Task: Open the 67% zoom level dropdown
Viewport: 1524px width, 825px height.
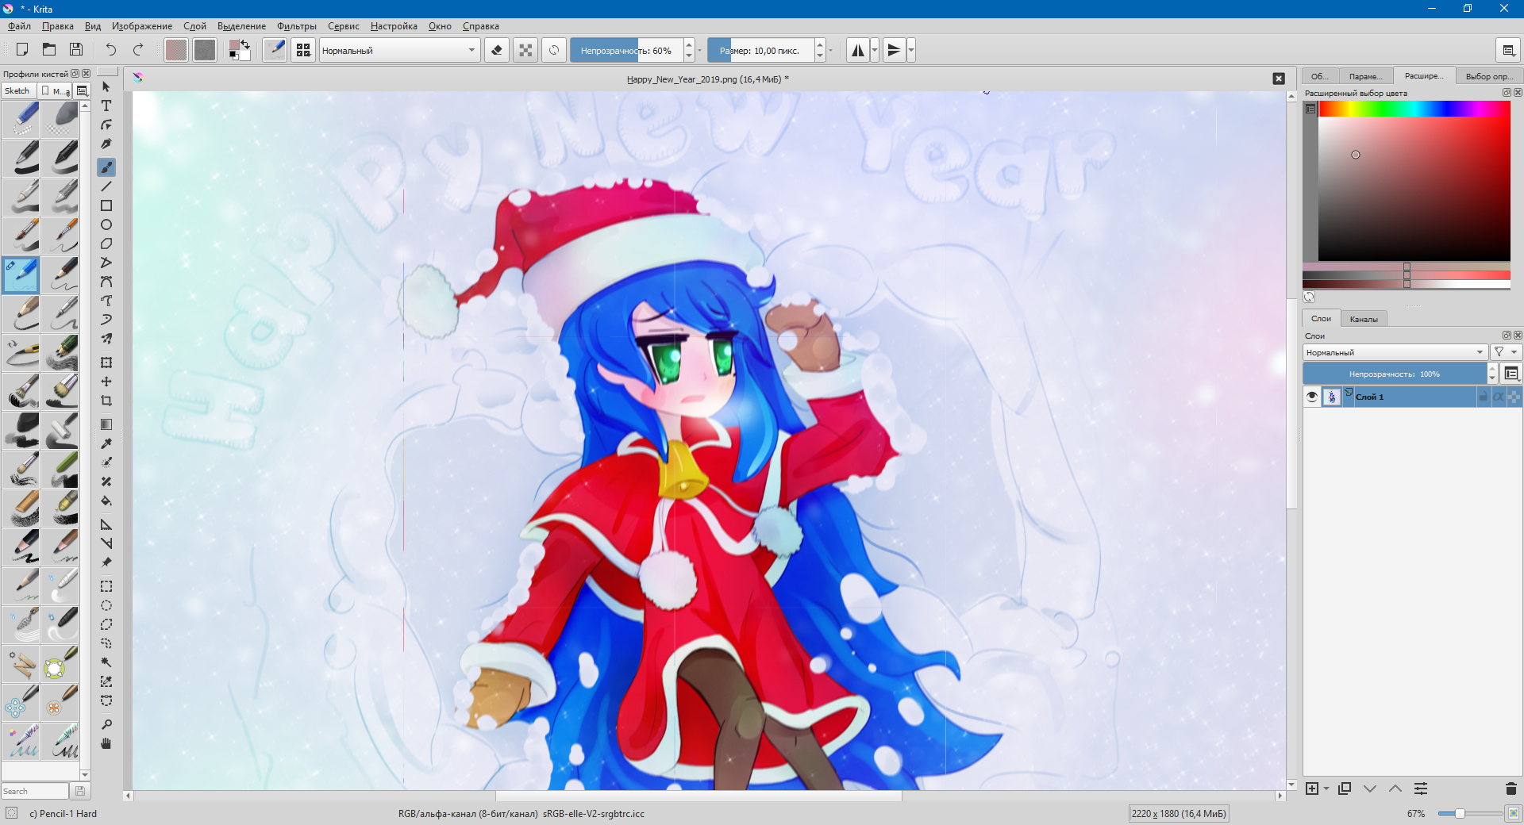Action: 1416,814
